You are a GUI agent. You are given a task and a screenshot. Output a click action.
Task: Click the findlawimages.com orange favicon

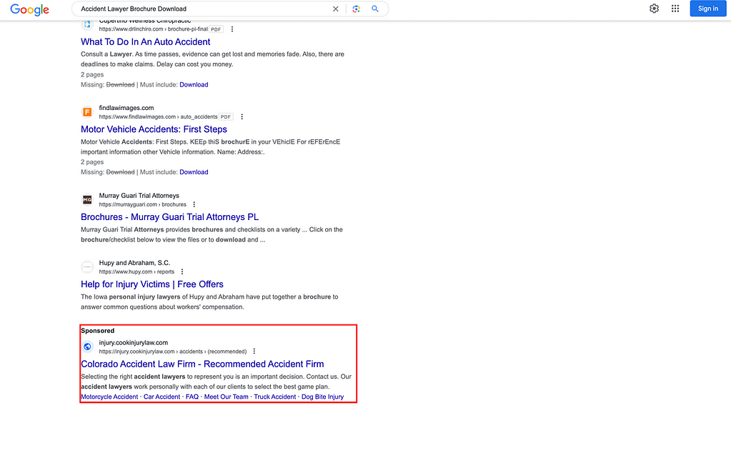click(87, 112)
